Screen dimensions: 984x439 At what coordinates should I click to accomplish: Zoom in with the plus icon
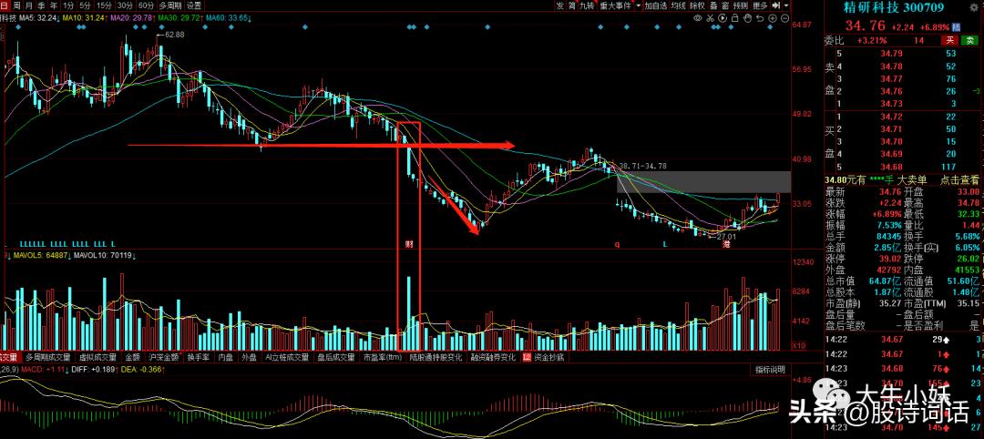pyautogui.click(x=773, y=18)
